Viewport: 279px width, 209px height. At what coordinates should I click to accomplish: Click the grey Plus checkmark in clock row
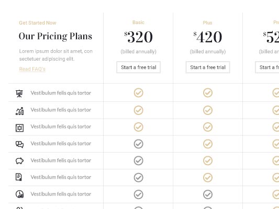click(x=208, y=194)
